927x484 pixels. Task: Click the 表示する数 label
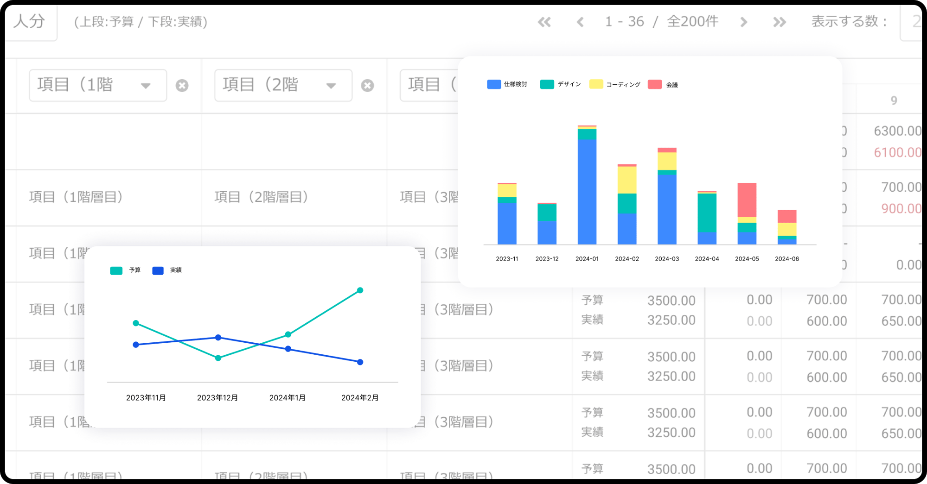(849, 21)
